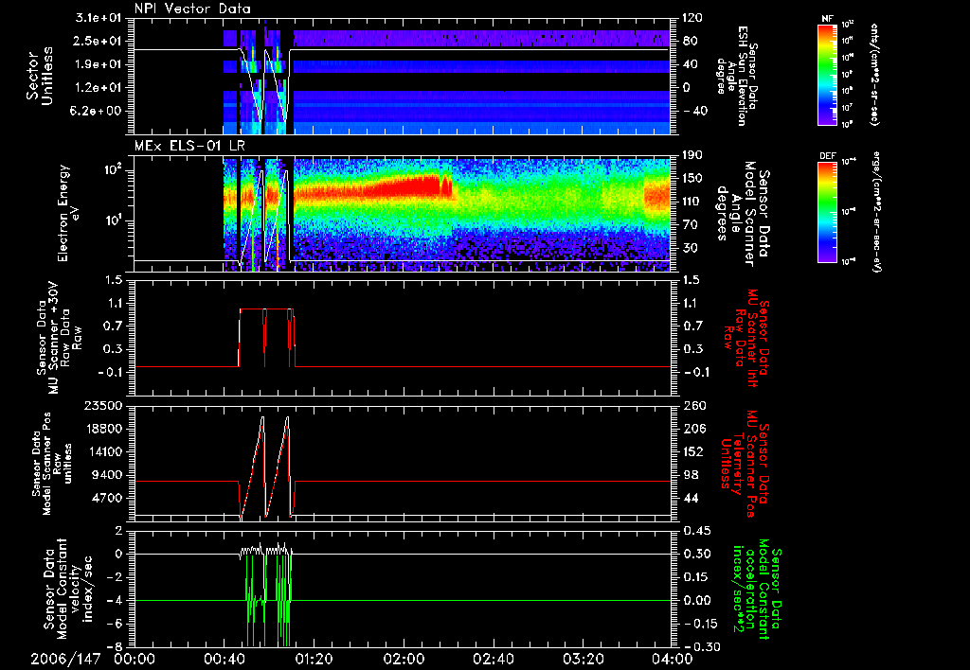
Task: Click the 03:20 time axis tick label
Action: 584,659
